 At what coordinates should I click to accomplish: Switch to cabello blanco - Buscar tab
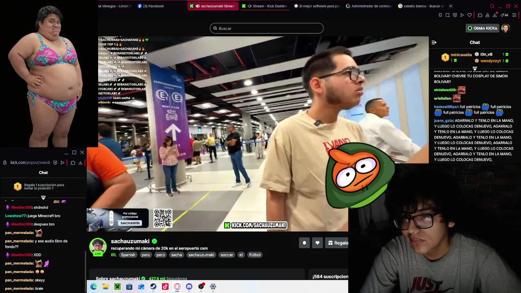(421, 6)
